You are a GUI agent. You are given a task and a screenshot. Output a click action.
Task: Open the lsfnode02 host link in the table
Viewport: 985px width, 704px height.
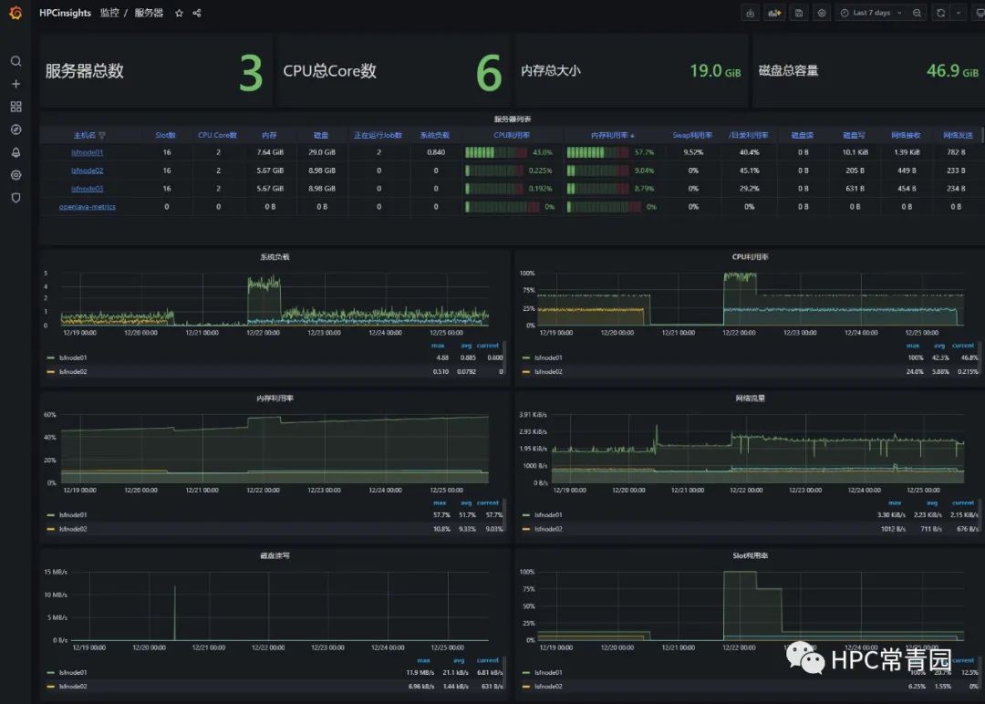click(88, 171)
